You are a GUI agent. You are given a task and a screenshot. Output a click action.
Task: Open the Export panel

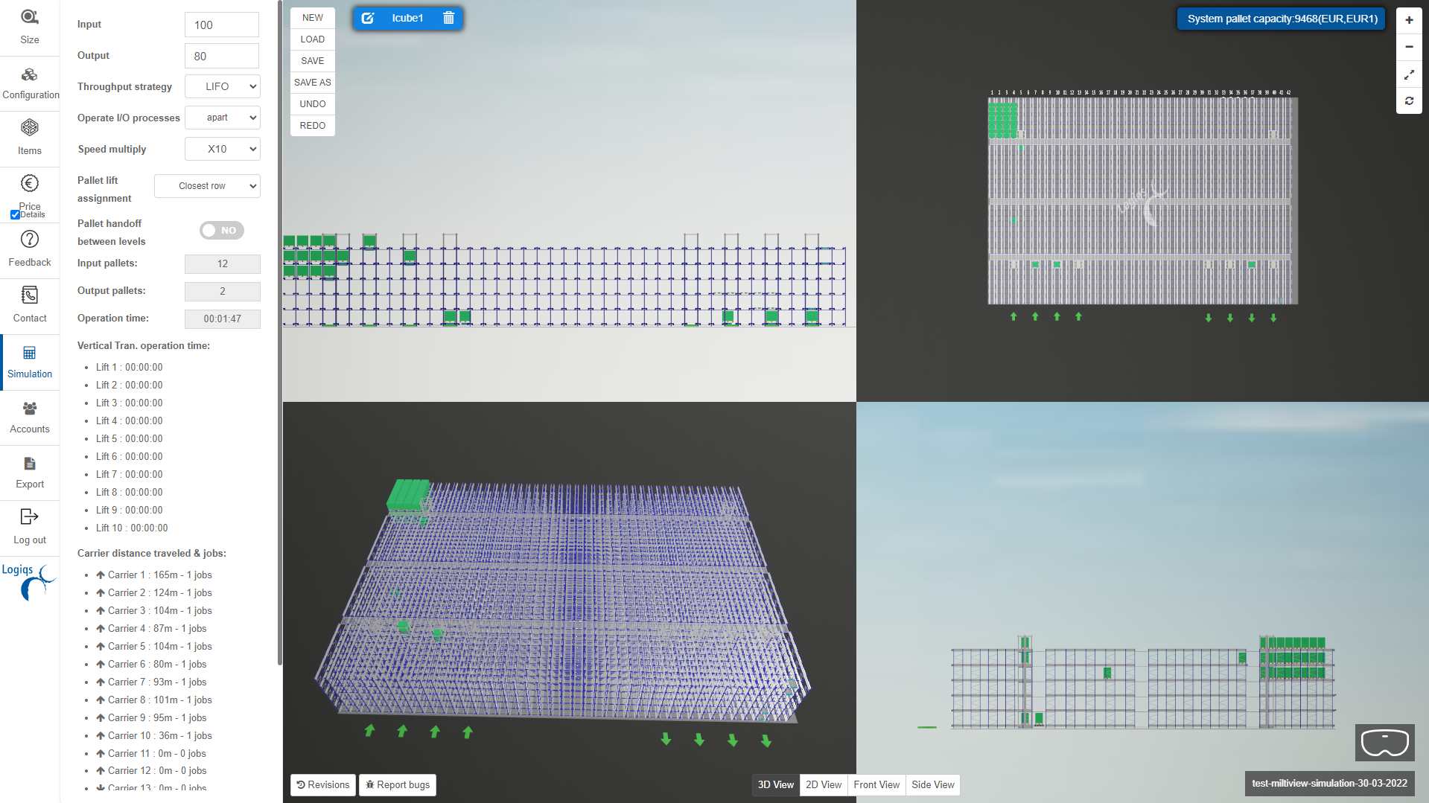[x=29, y=472]
